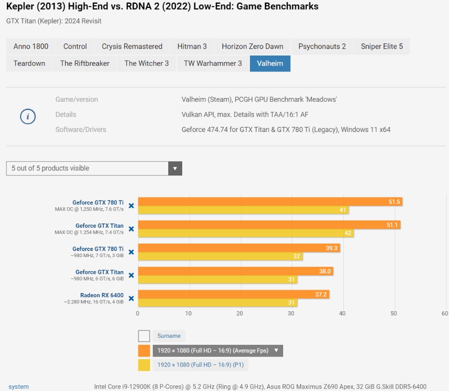The width and height of the screenshot is (449, 391).
Task: Click 'Valheim (Steam), PCGH GPU Benchmark' text
Action: coord(259,99)
